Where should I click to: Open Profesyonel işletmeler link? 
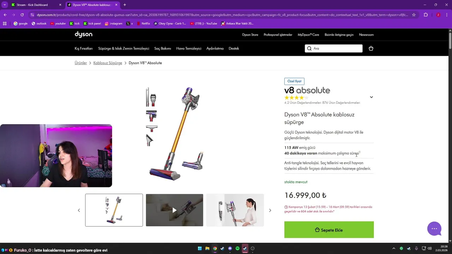[278, 35]
